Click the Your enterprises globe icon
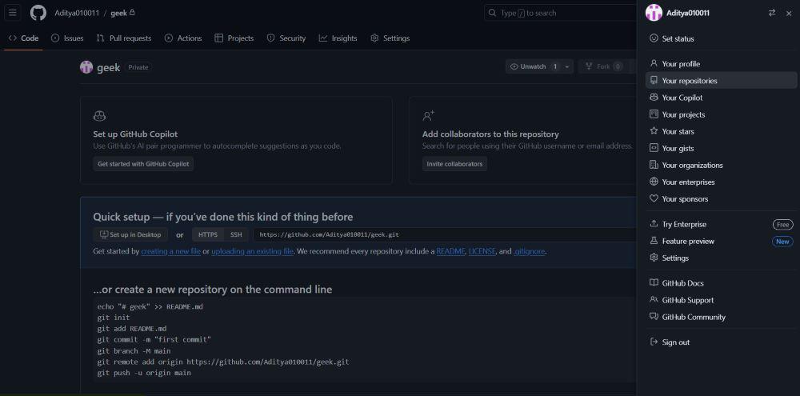 pyautogui.click(x=654, y=182)
